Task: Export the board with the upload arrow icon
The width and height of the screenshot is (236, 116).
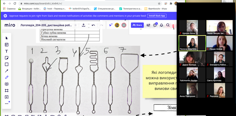Action: (x=83, y=25)
